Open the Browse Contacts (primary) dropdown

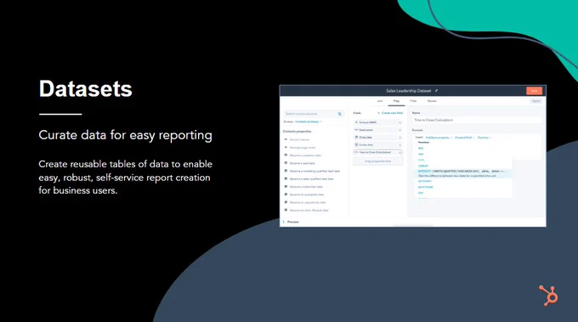pyautogui.click(x=309, y=121)
